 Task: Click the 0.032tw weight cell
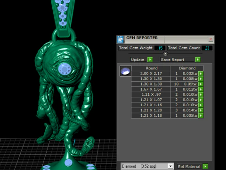190,74
